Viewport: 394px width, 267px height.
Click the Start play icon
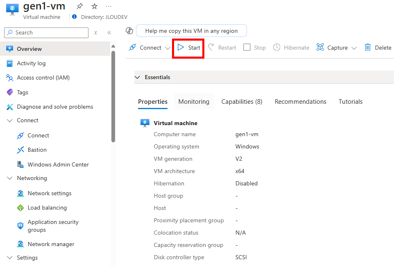pos(181,47)
